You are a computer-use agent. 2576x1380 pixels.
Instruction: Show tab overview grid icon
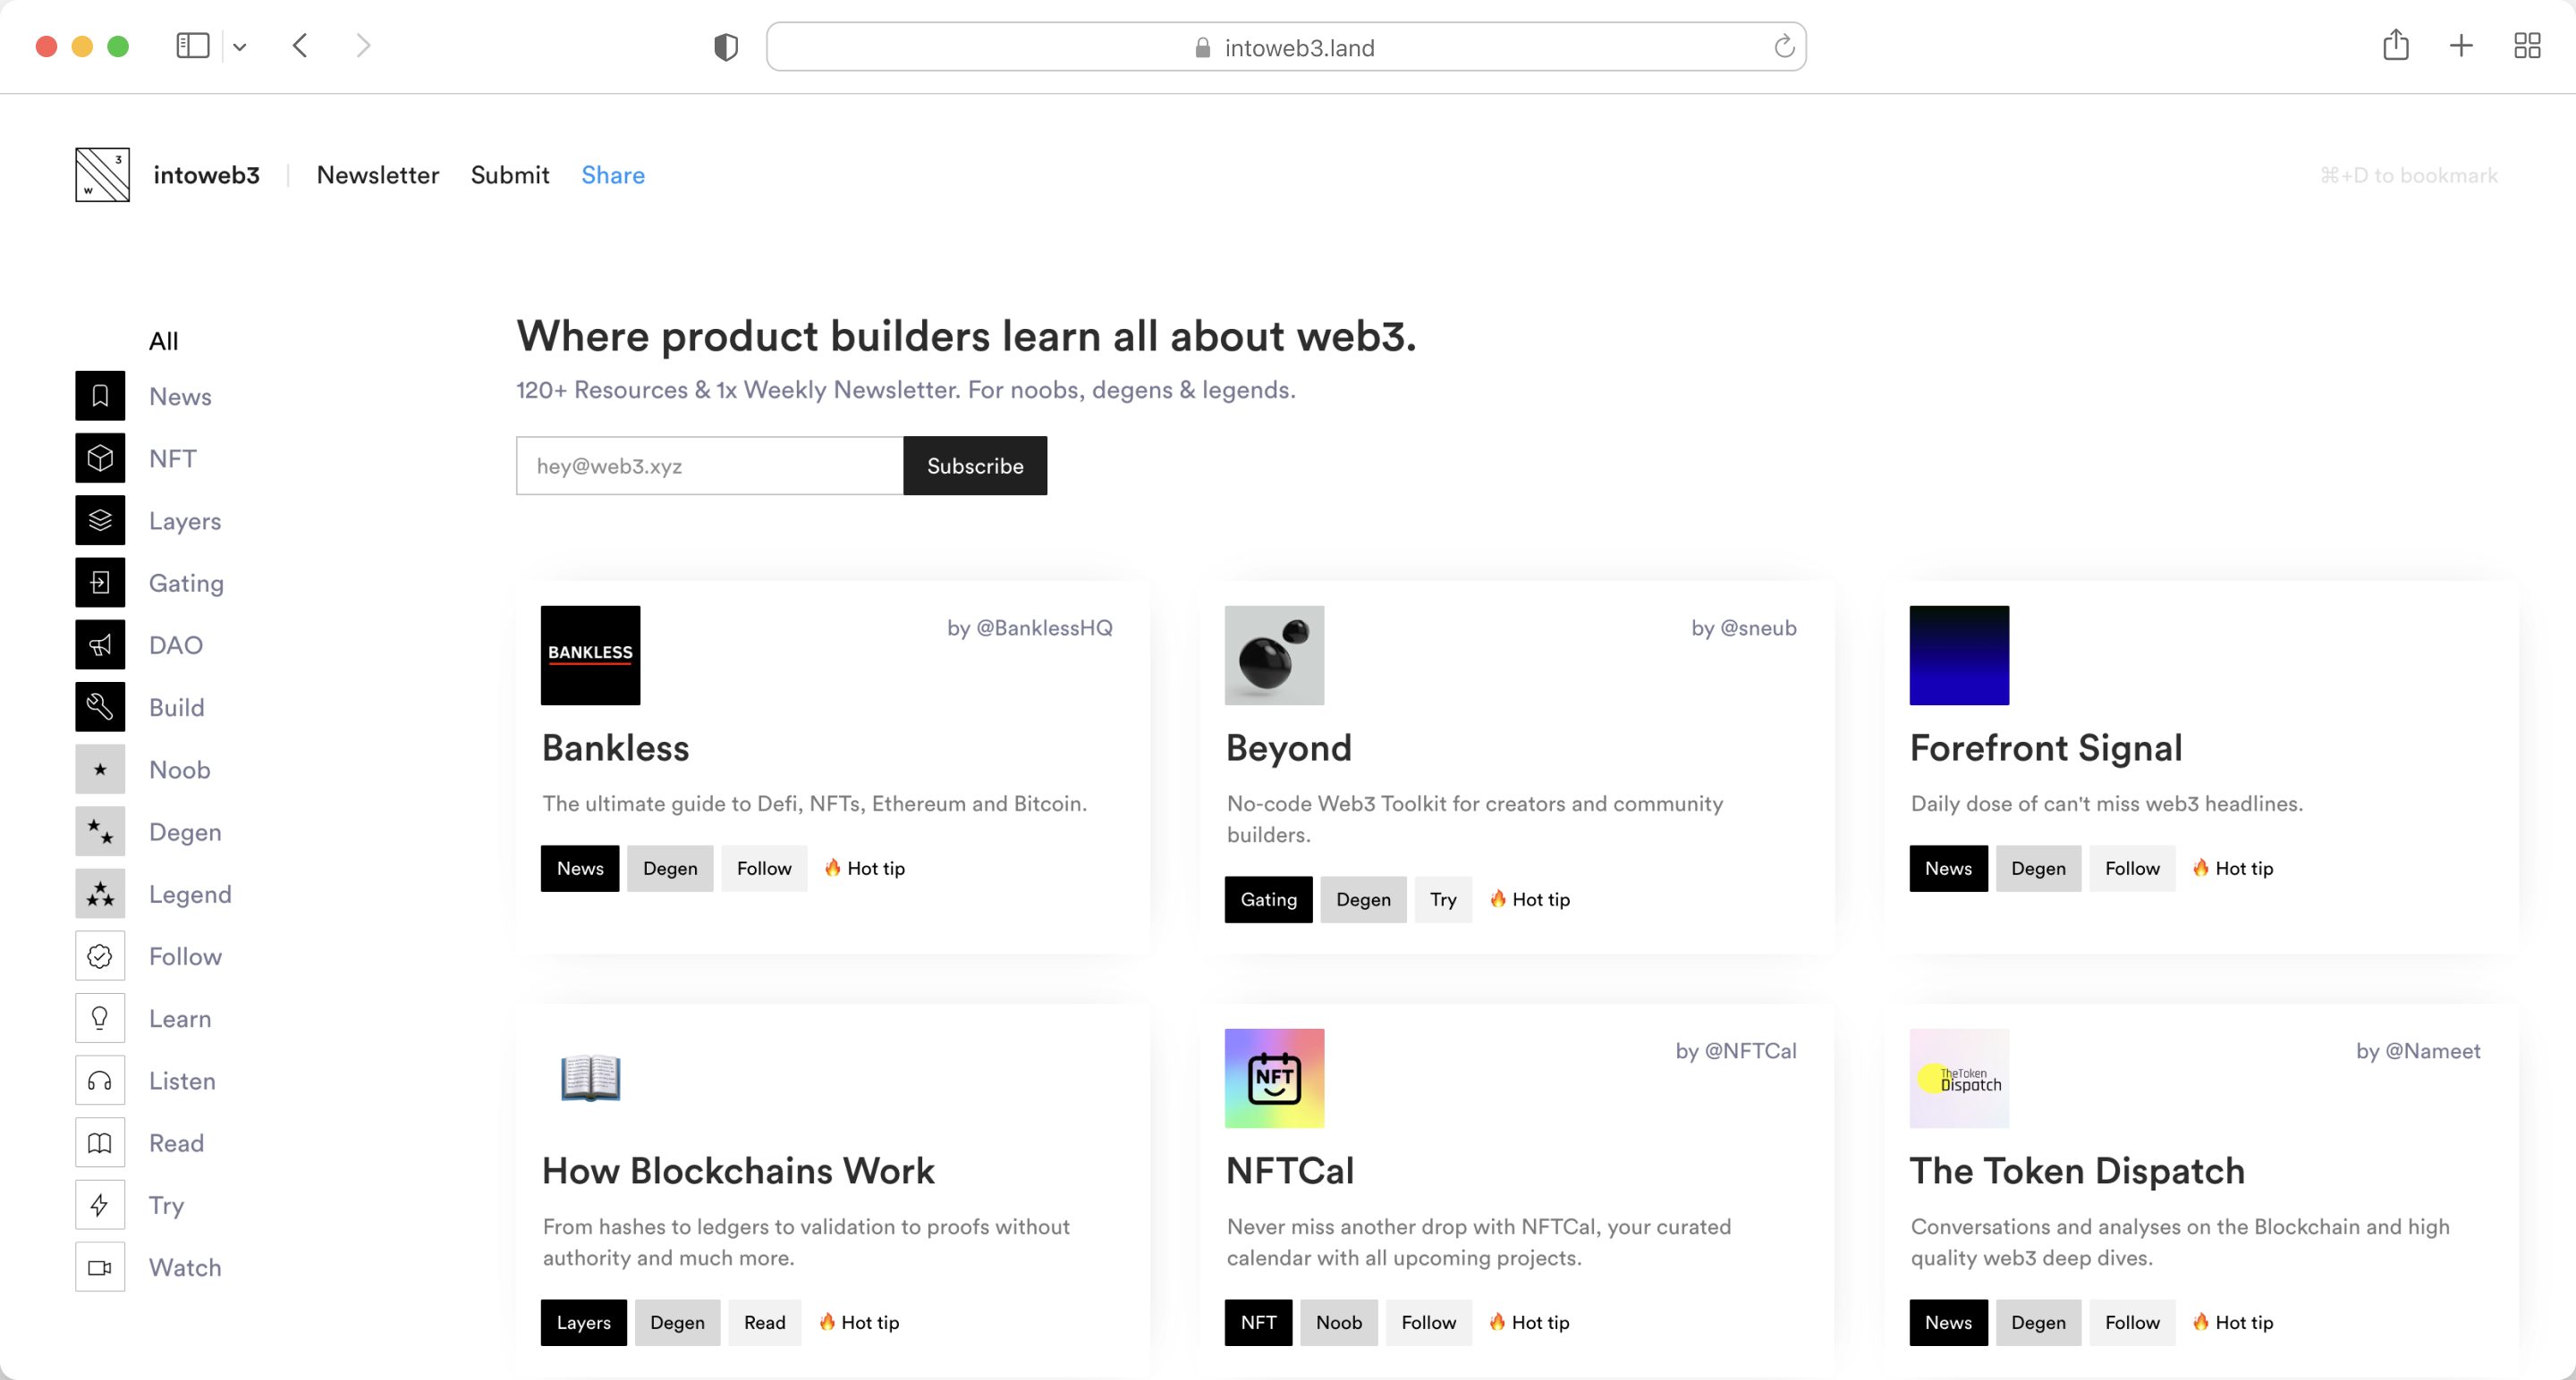coord(2527,46)
